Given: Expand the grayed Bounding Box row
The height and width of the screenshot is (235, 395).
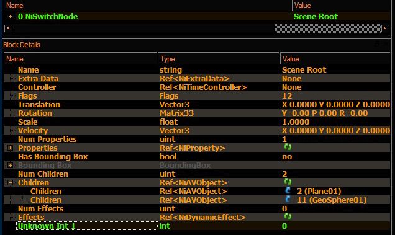Looking at the screenshot, I should tap(10, 166).
